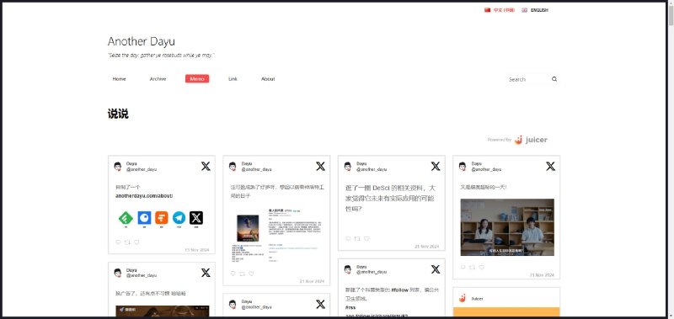This screenshot has height=319, width=674.
Task: Like the movie poster screenshot post
Action: [x=251, y=274]
